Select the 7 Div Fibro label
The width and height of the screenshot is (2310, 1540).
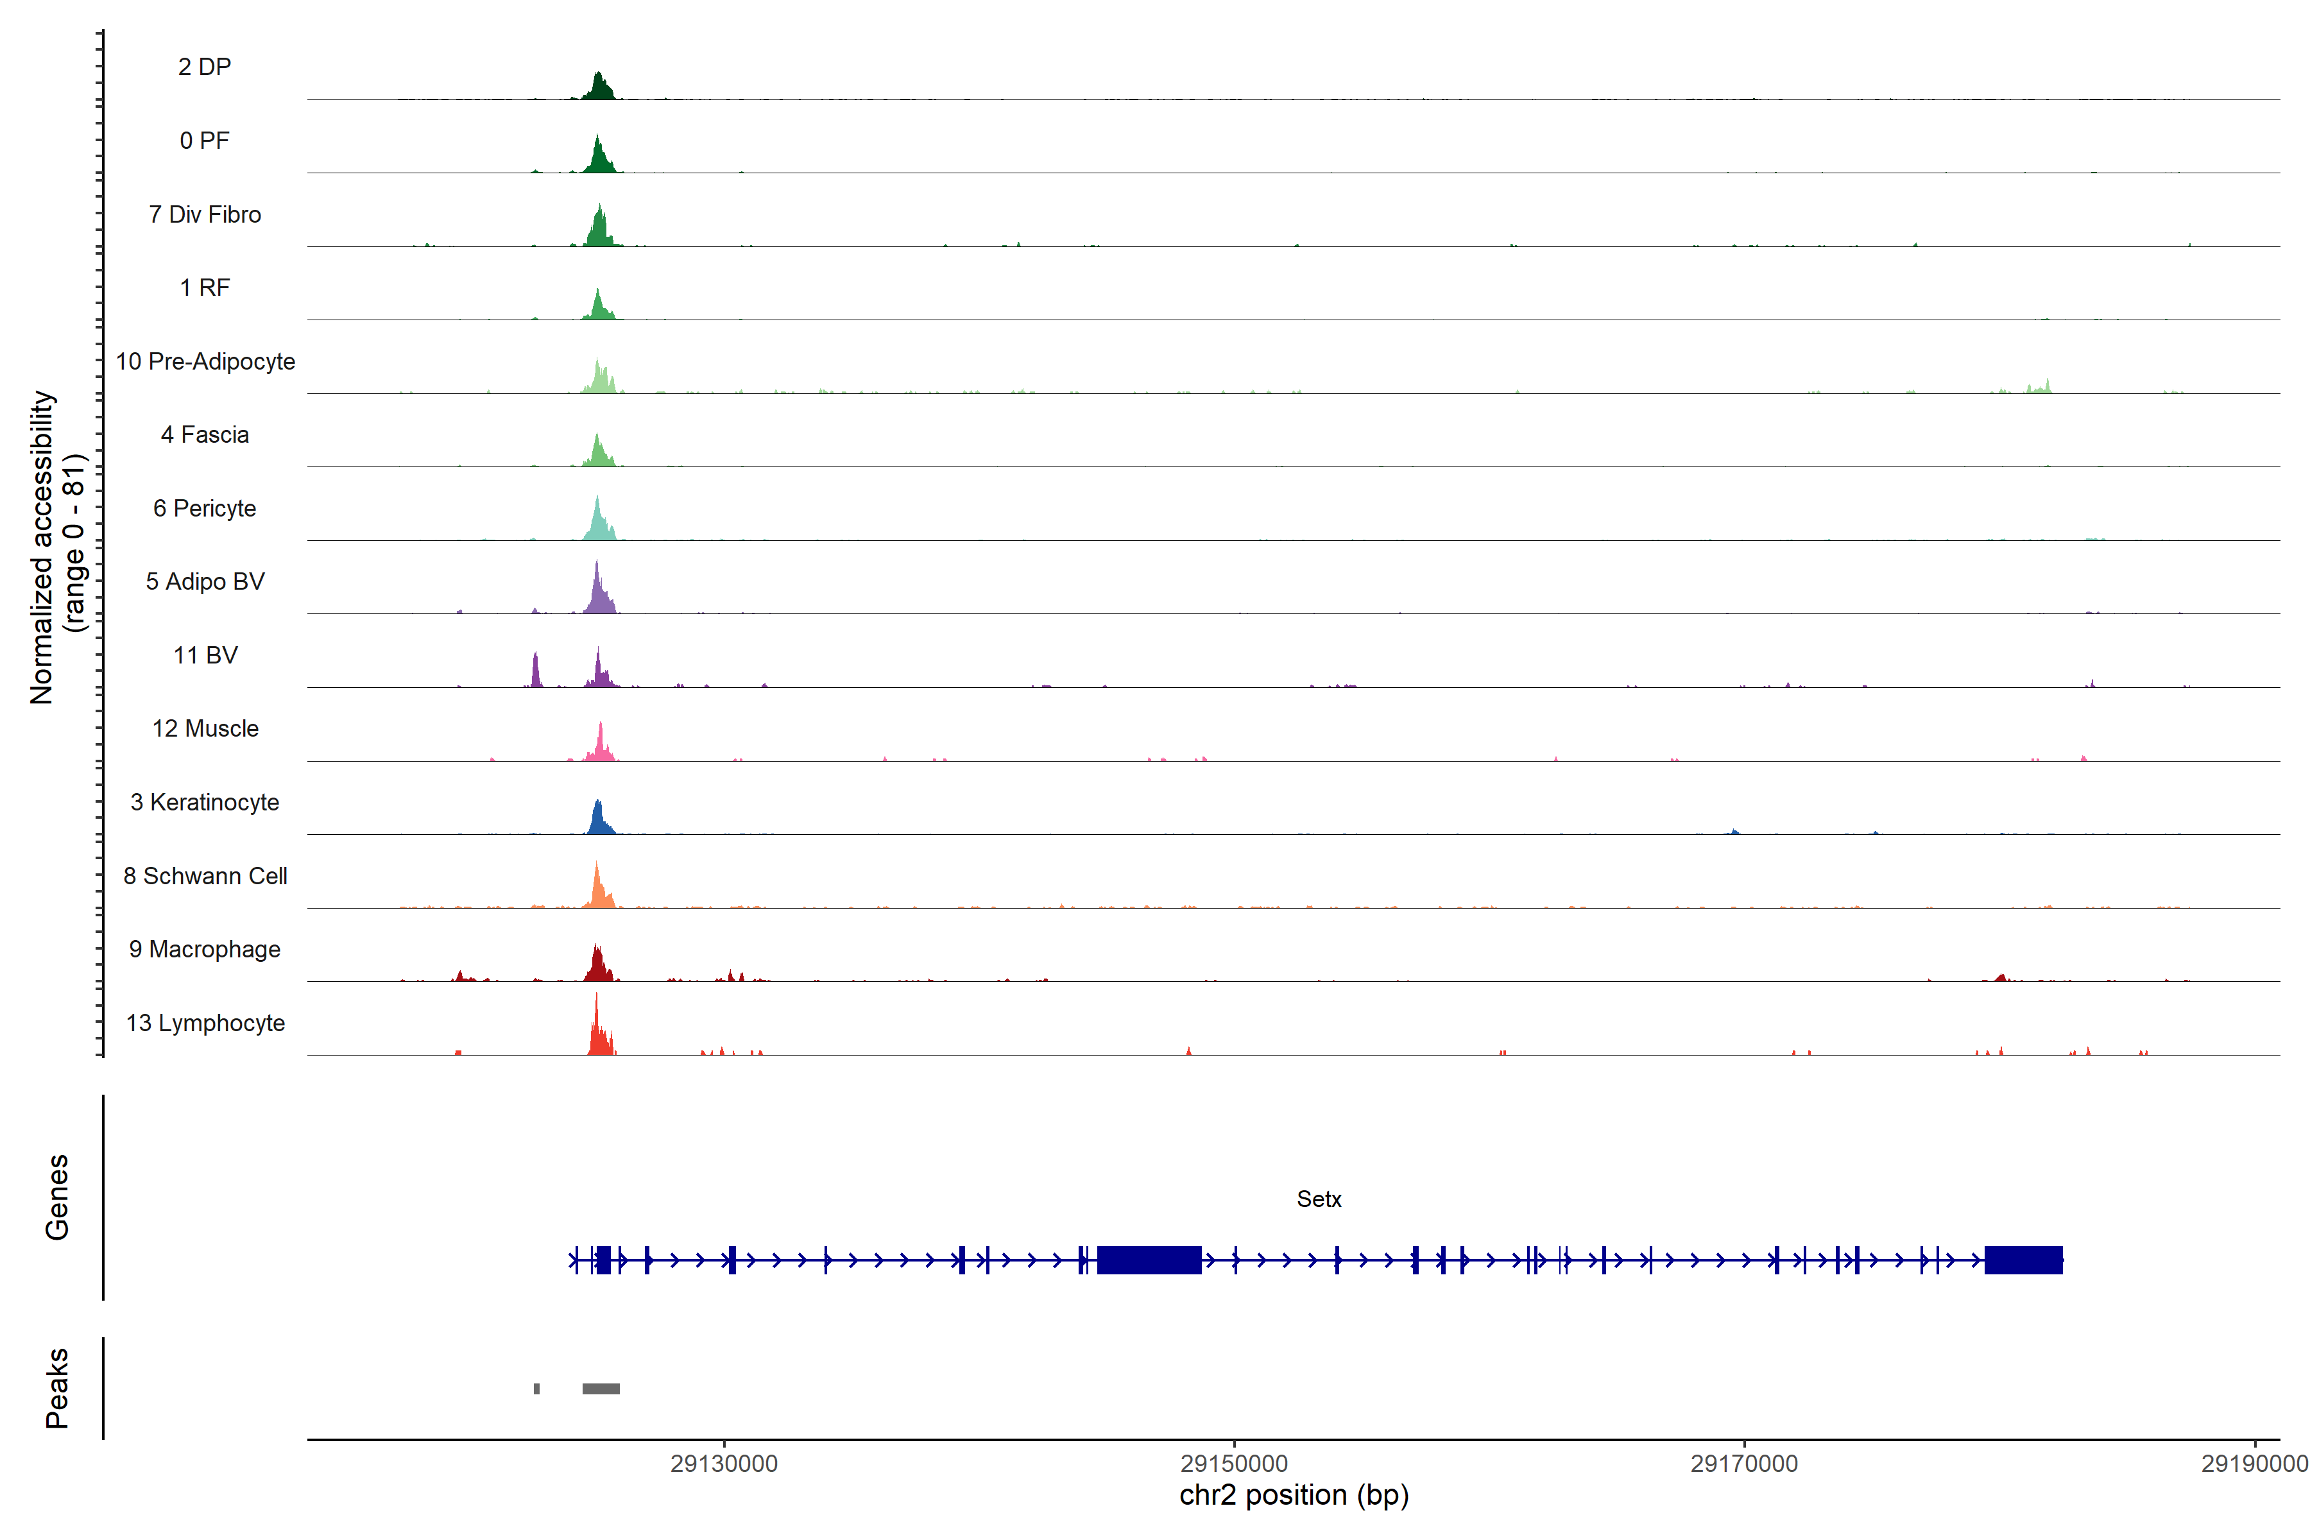204,214
